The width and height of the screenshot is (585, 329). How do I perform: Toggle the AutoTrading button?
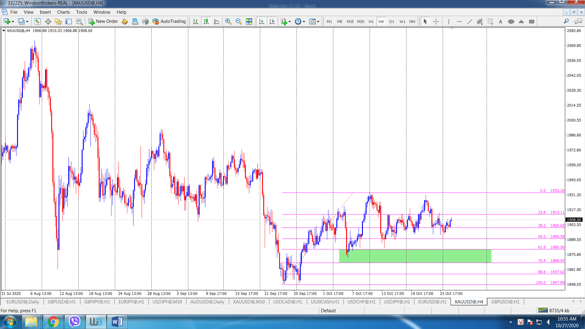click(x=169, y=21)
